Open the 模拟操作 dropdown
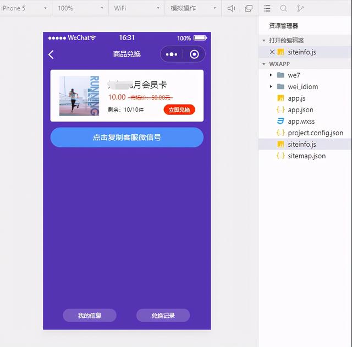 pos(193,8)
